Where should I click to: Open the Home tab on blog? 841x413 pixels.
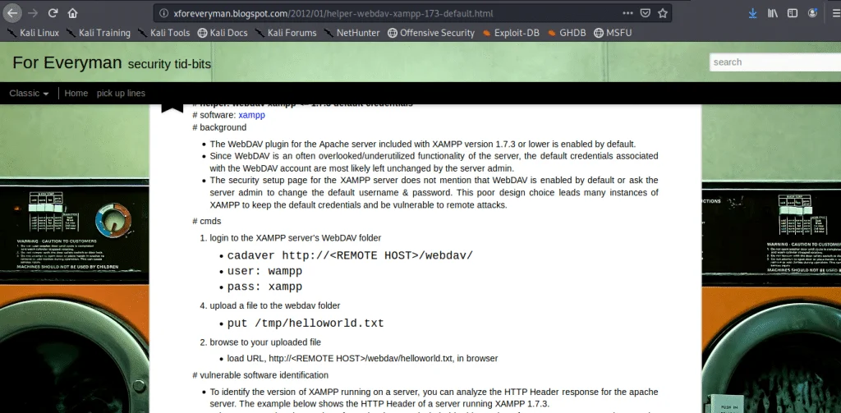(76, 94)
